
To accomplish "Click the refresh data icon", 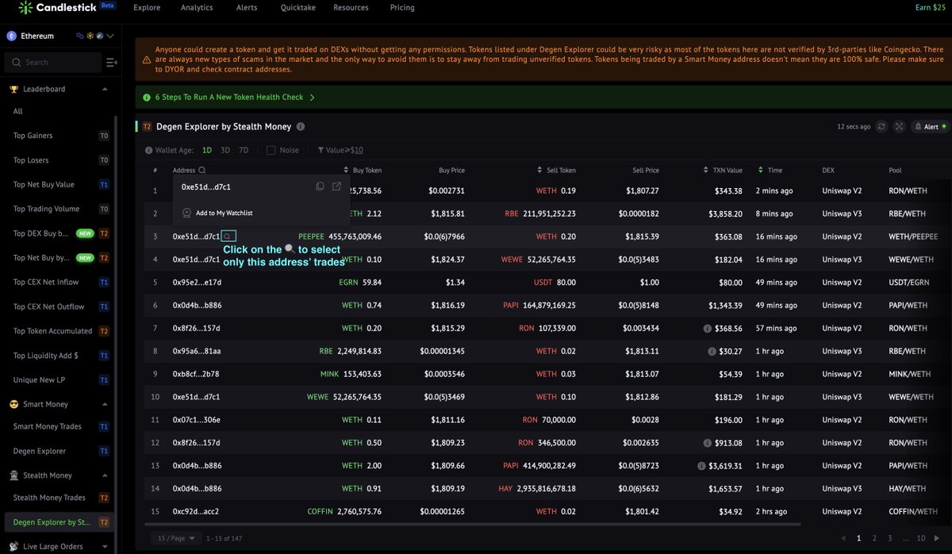I will [881, 126].
